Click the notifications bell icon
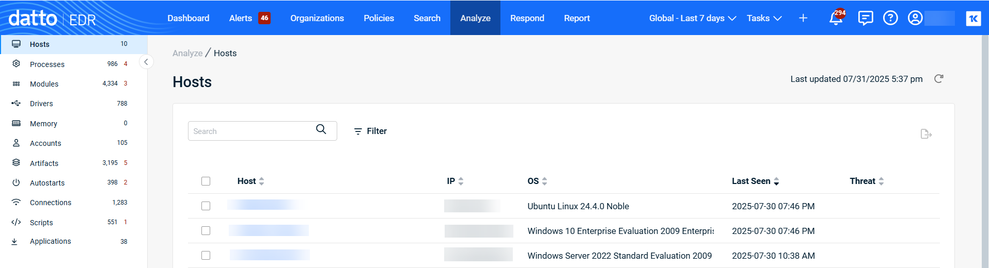The image size is (989, 268). (835, 19)
